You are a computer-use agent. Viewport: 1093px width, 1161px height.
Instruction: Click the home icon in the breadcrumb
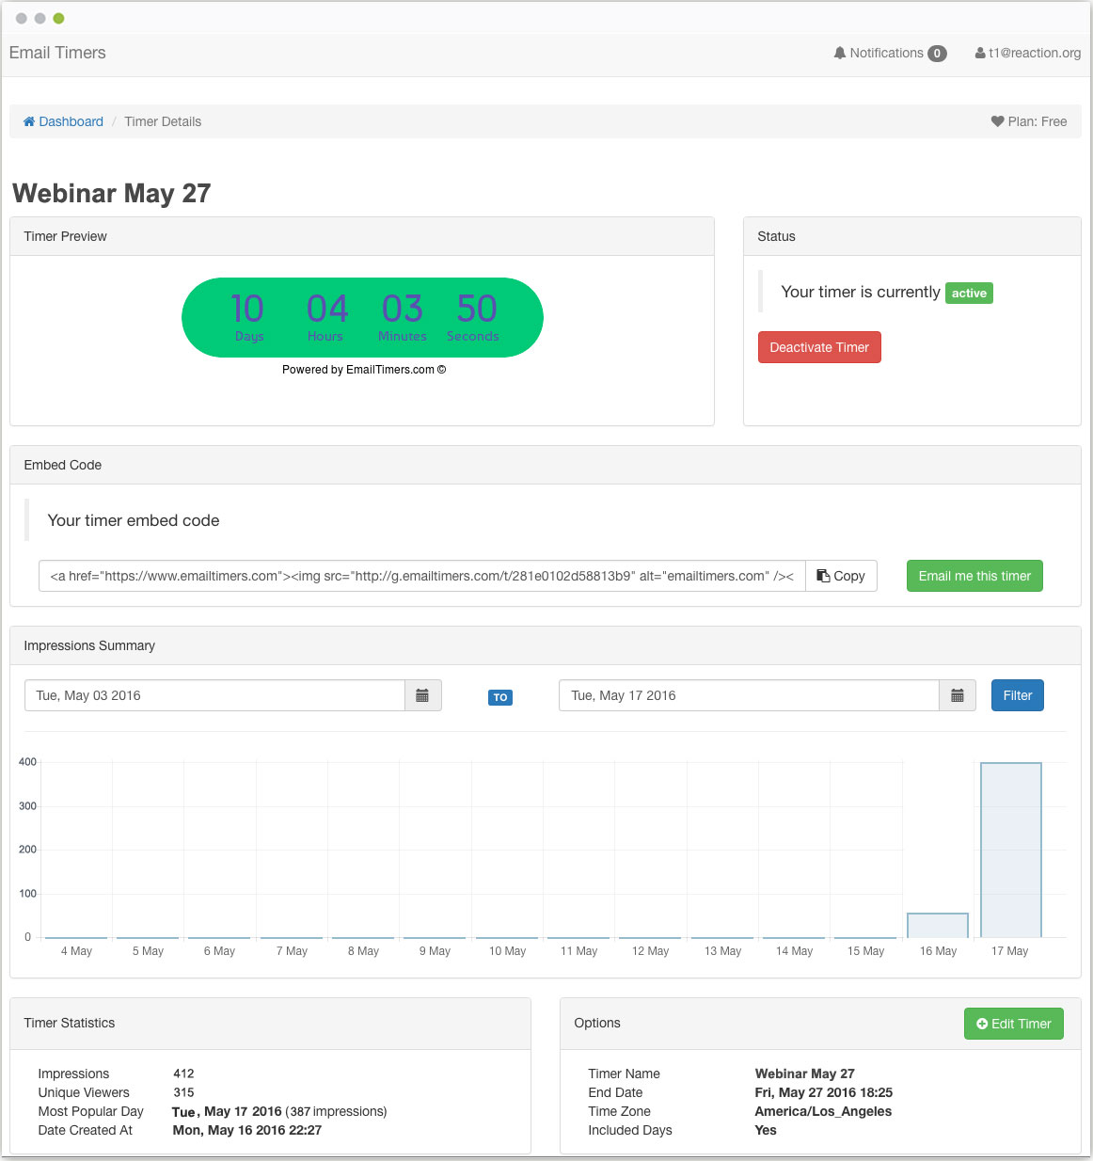click(29, 121)
